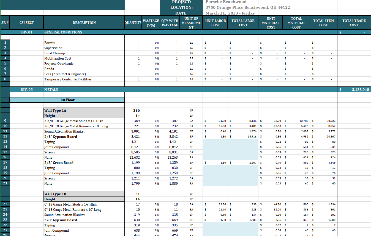Click the 5/8" Green Board description cell

pyautogui.click(x=59, y=163)
